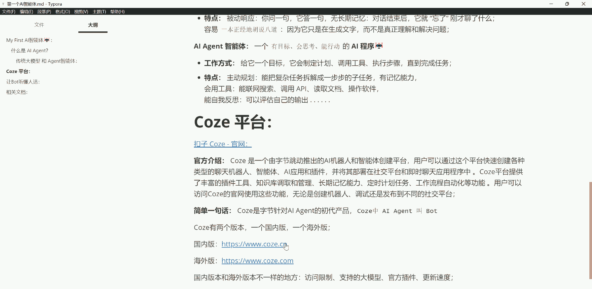Open the 文件(F) menu
The height and width of the screenshot is (289, 592).
(x=9, y=12)
